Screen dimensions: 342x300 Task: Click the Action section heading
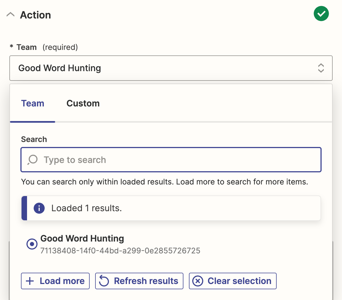(x=36, y=15)
